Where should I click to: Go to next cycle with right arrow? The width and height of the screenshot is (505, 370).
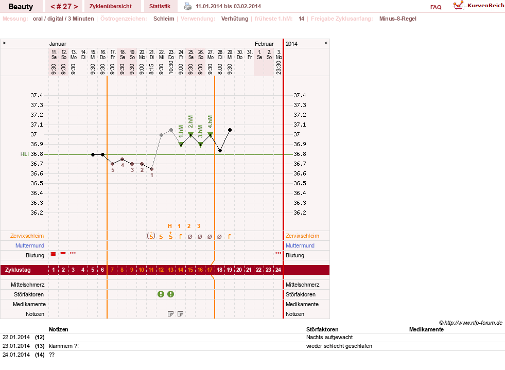(76, 7)
